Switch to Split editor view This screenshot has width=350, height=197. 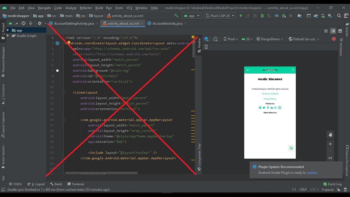click(333, 31)
